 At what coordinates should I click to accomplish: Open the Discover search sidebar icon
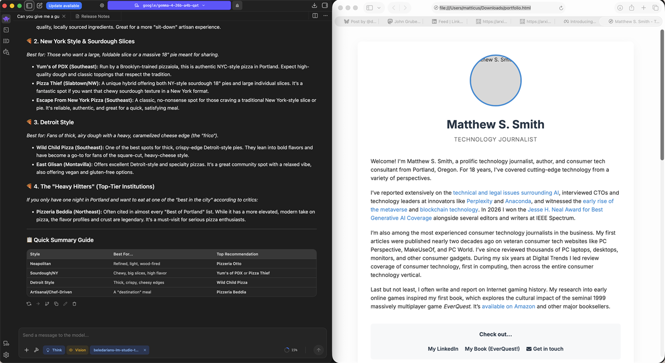[6, 52]
